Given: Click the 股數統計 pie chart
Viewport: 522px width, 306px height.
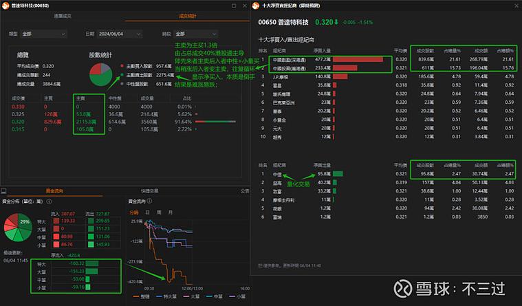Looking at the screenshot, I should click(x=101, y=74).
